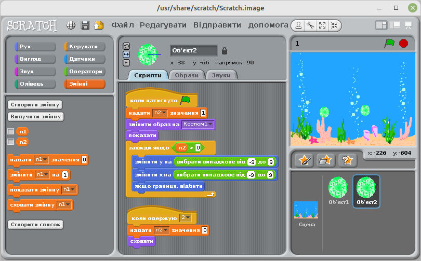The height and width of the screenshot is (261, 421).
Task: Click Створити список button
Action: tap(35, 225)
